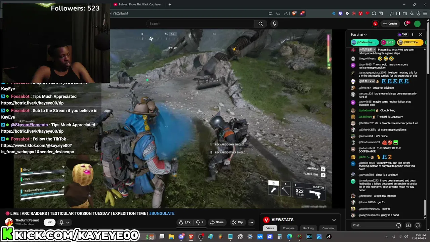This screenshot has width=430, height=242.
Task: Click the share page icon in address bar
Action: (x=286, y=13)
